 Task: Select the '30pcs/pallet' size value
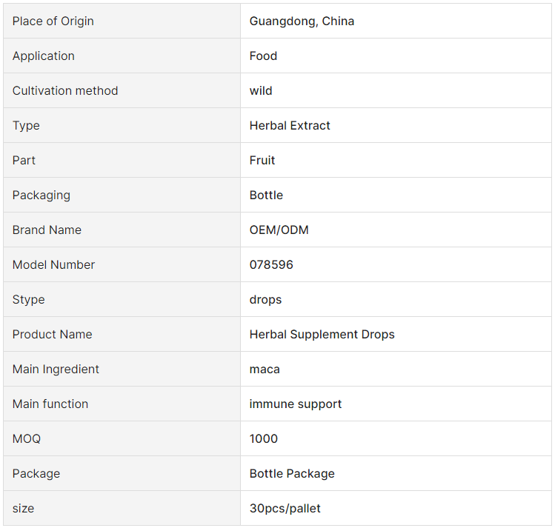pyautogui.click(x=285, y=508)
